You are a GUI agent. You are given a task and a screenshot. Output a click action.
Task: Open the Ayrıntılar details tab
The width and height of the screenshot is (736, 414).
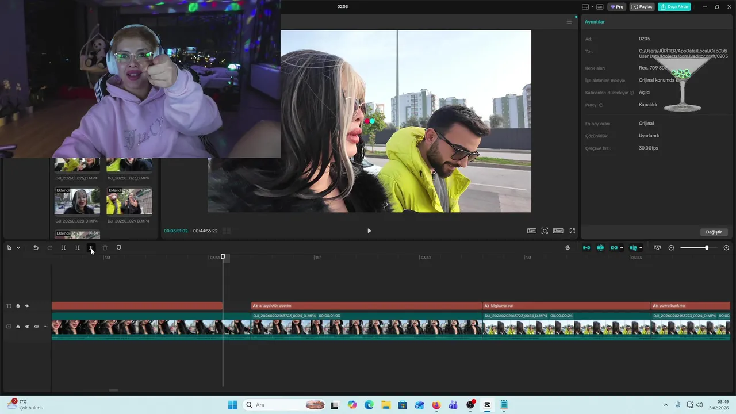tap(595, 22)
